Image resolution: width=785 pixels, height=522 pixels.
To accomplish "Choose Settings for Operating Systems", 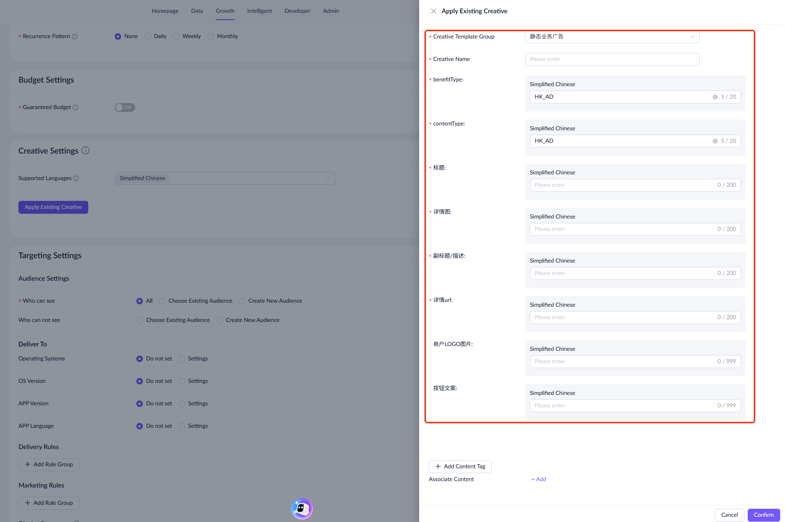I will point(182,359).
